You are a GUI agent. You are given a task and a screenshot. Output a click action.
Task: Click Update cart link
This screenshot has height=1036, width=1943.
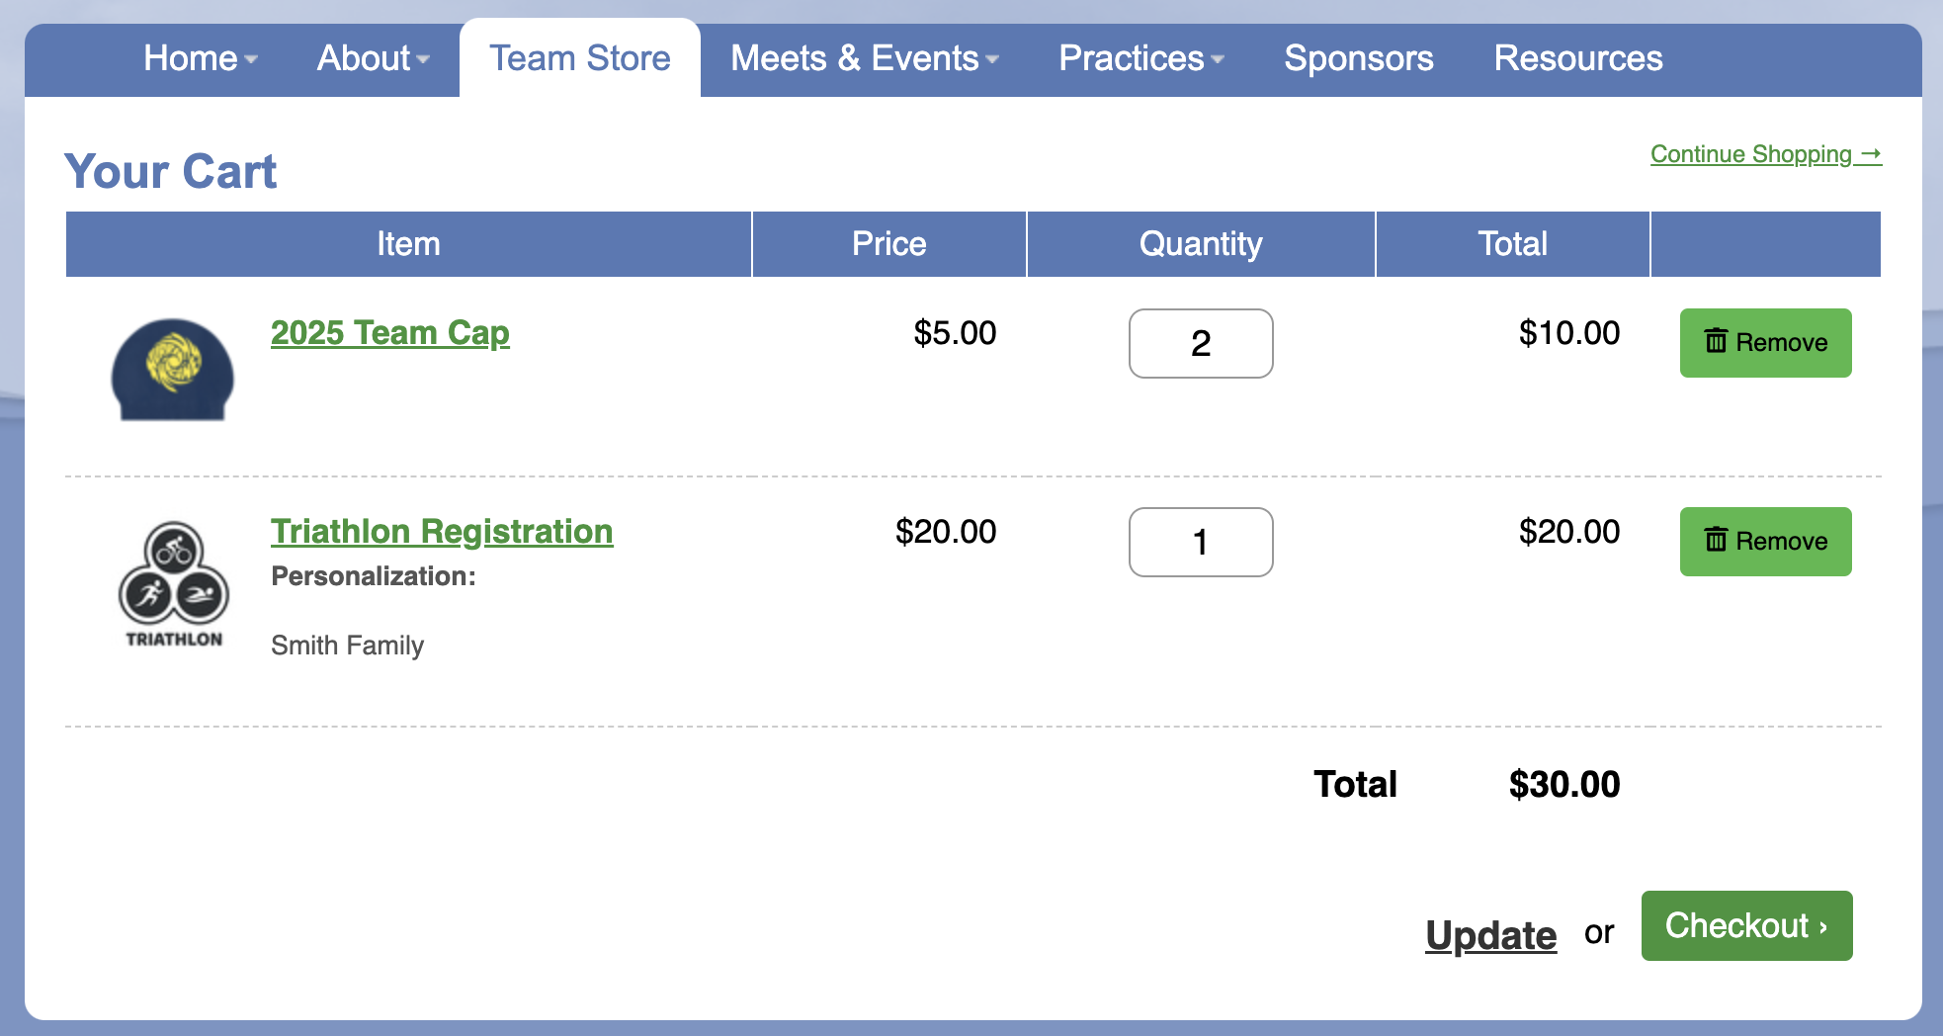point(1490,935)
